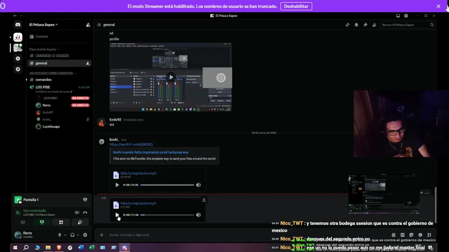This screenshot has width=449, height=252.
Task: Select the general text channel
Action: [59, 63]
